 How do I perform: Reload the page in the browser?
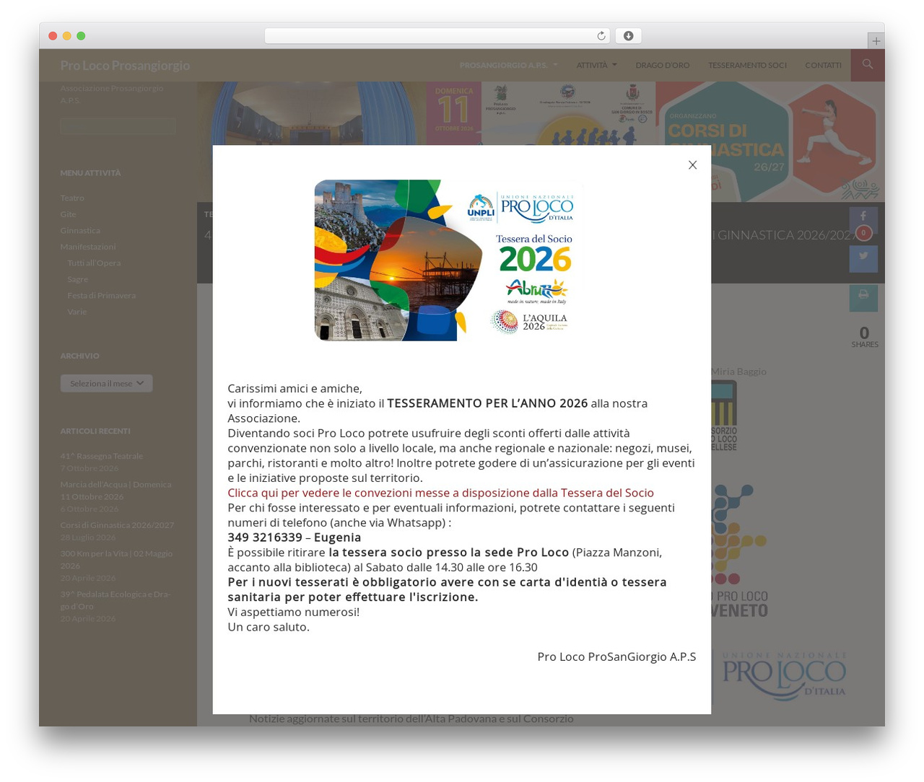coord(601,36)
